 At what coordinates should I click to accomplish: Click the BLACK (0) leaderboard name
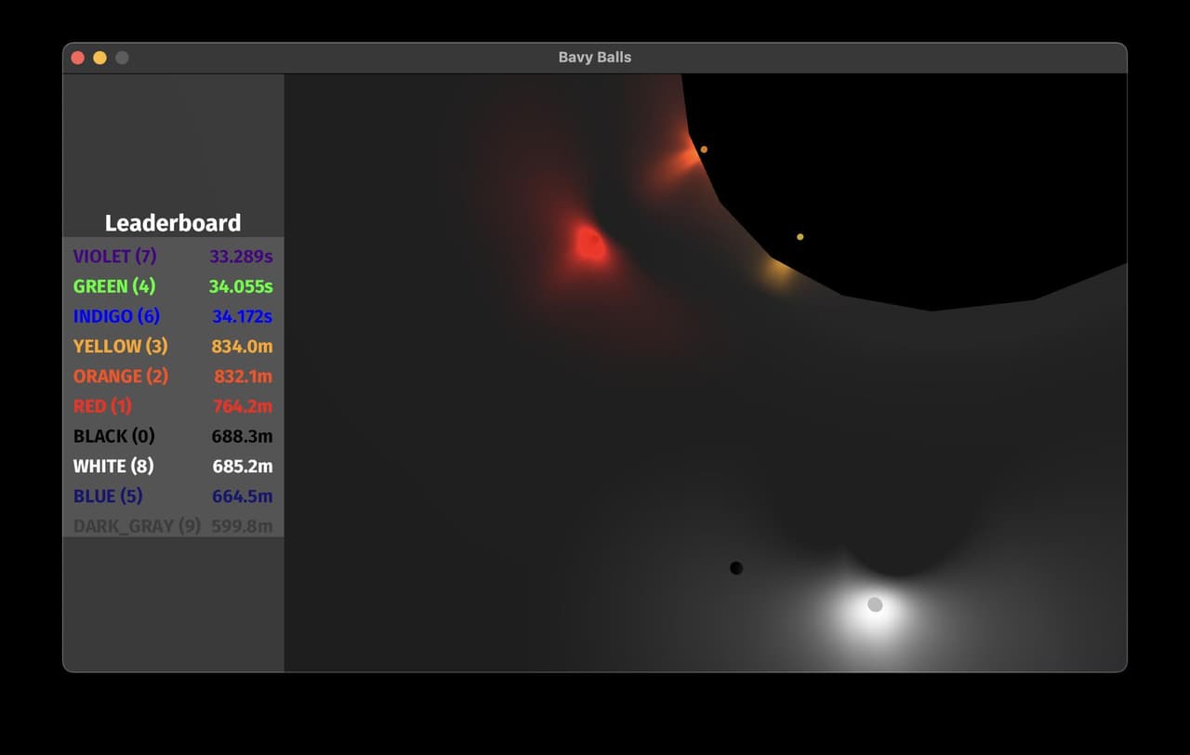pyautogui.click(x=114, y=436)
